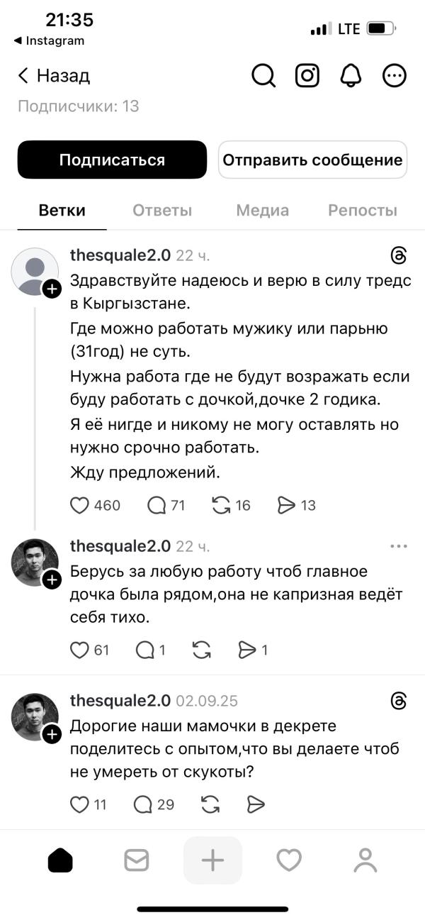
Task: Like the reply with 61 likes
Action: (80, 649)
